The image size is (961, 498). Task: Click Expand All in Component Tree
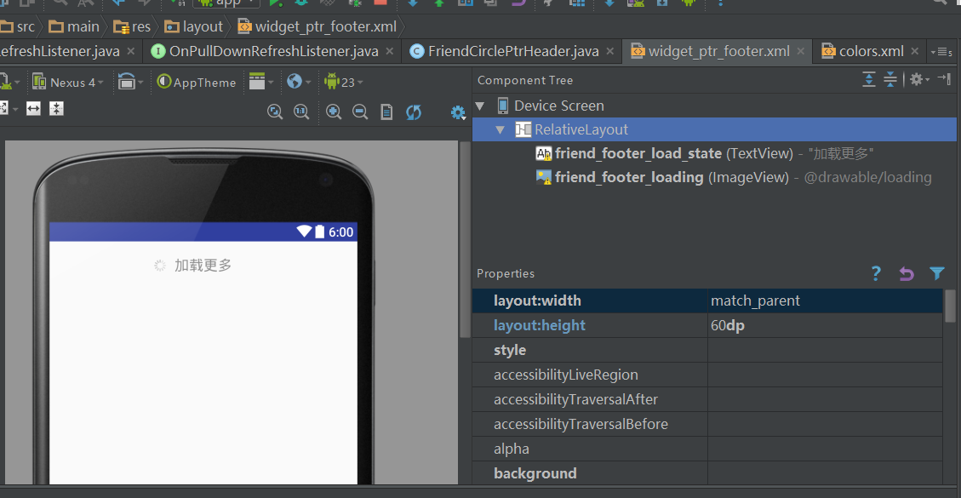tap(869, 79)
